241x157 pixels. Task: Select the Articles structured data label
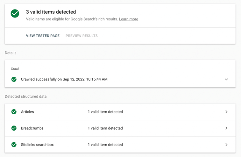pyautogui.click(x=27, y=112)
